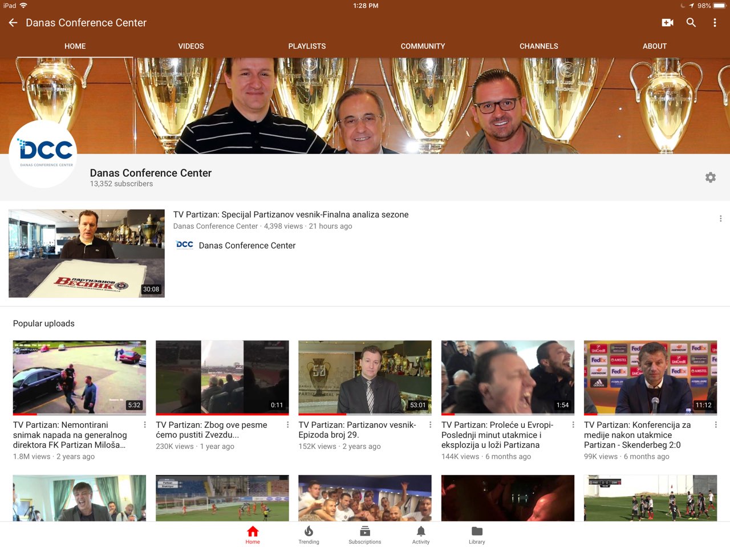Switch to the PLAYLISTS tab
The height and width of the screenshot is (547, 730).
(307, 46)
